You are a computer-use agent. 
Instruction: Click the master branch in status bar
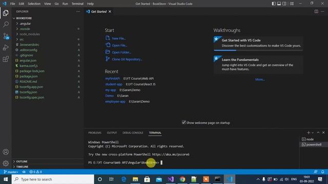[x=11, y=172]
